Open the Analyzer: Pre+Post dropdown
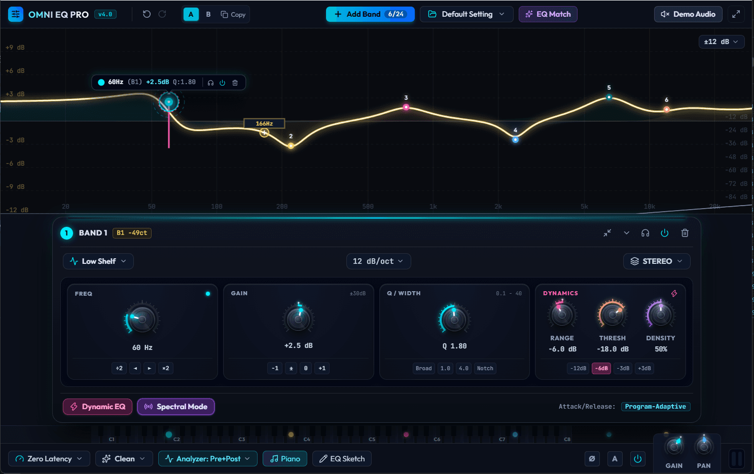This screenshot has width=754, height=474. coord(208,459)
